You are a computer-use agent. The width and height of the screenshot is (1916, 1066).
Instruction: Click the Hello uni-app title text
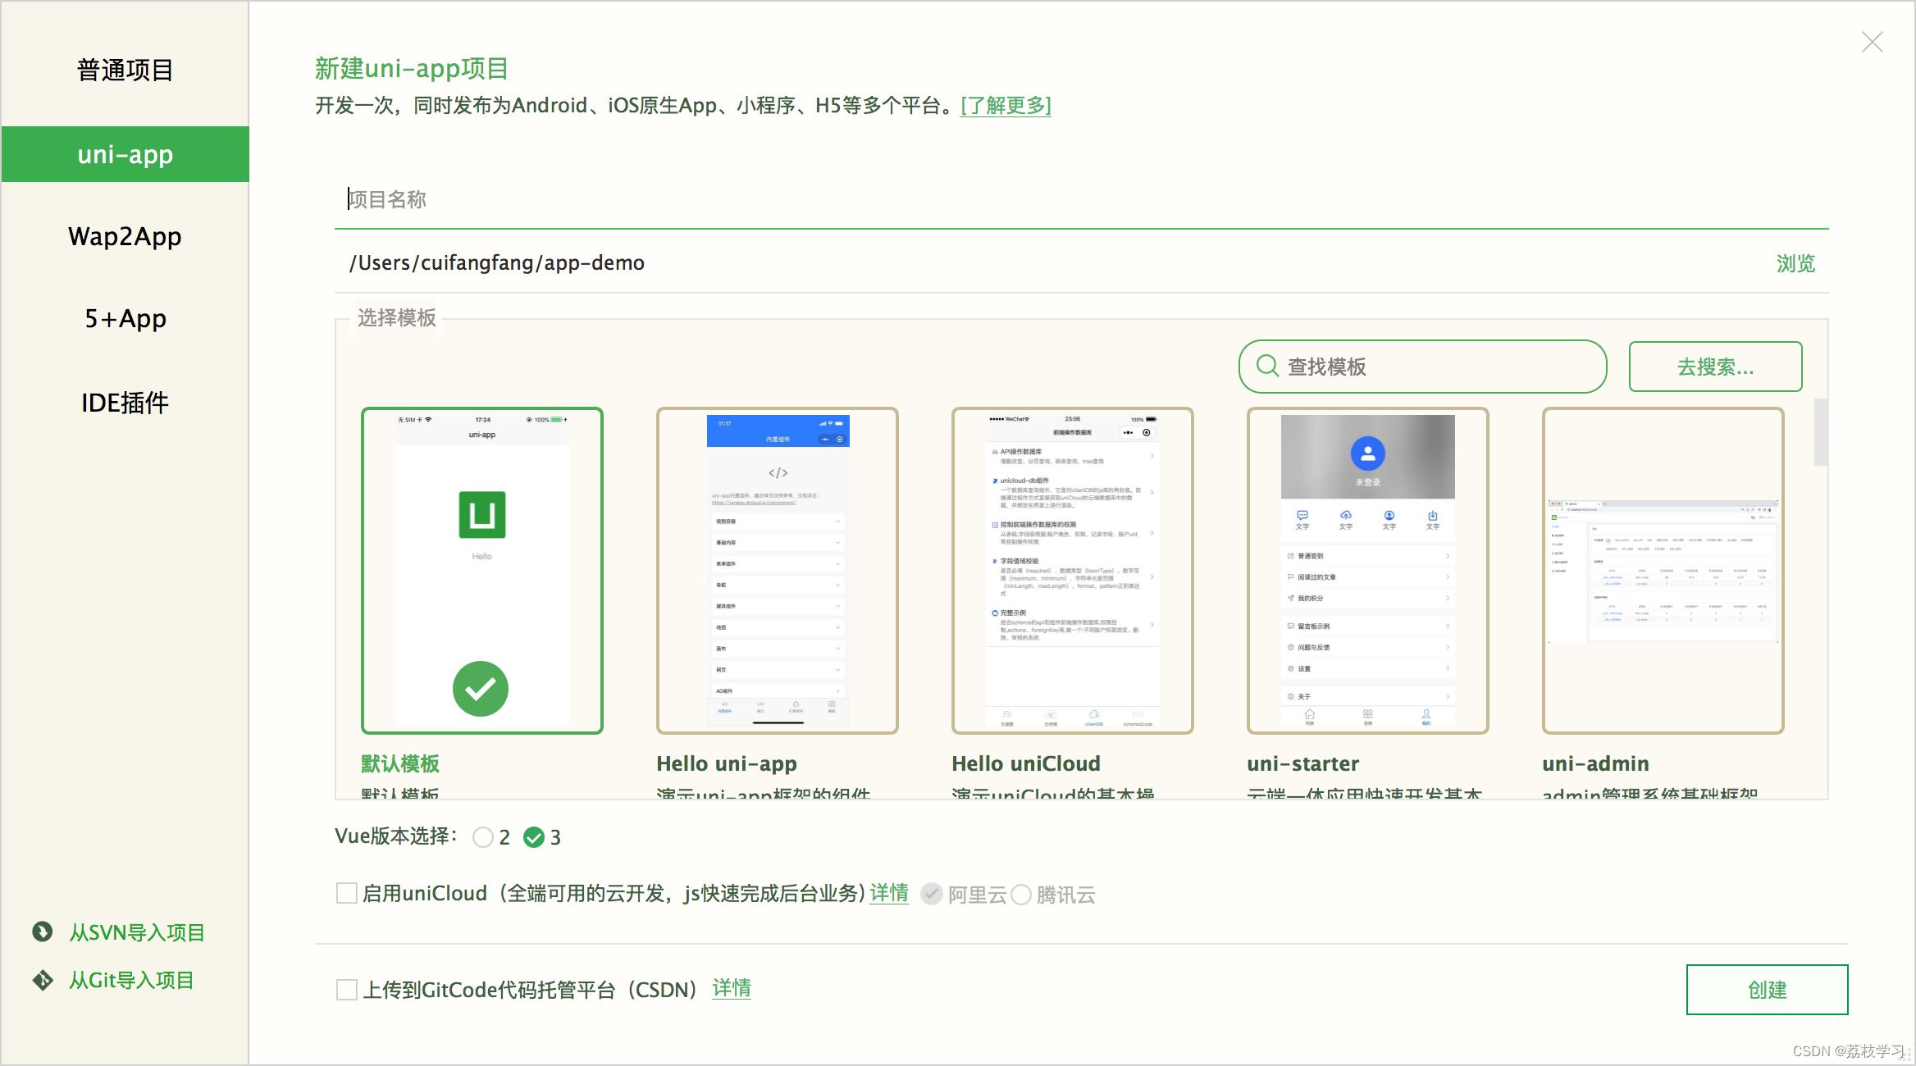pos(727,763)
